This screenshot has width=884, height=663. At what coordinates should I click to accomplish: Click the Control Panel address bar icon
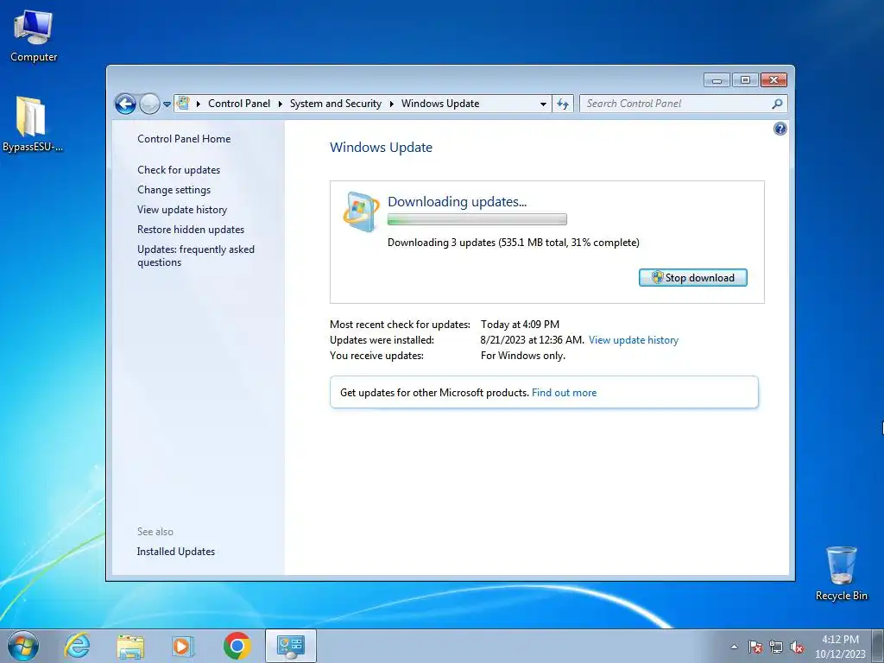pyautogui.click(x=183, y=104)
